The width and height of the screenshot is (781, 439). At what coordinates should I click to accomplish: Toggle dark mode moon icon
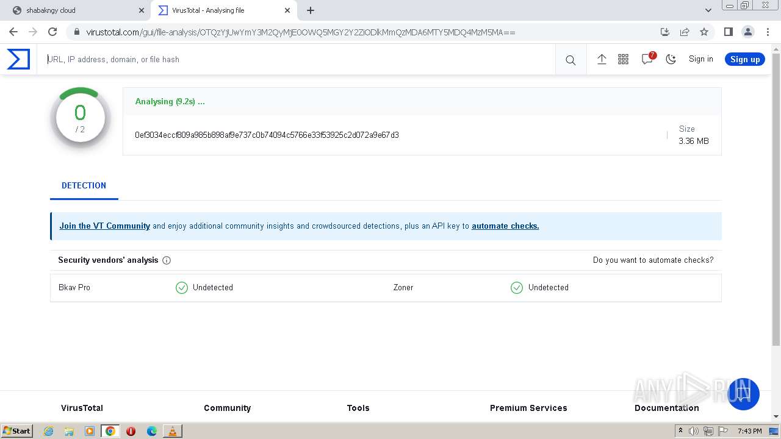point(671,59)
